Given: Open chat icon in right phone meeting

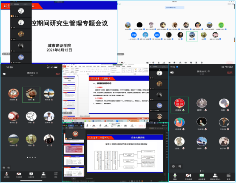Looking at the screenshot, I should [x=180, y=166].
